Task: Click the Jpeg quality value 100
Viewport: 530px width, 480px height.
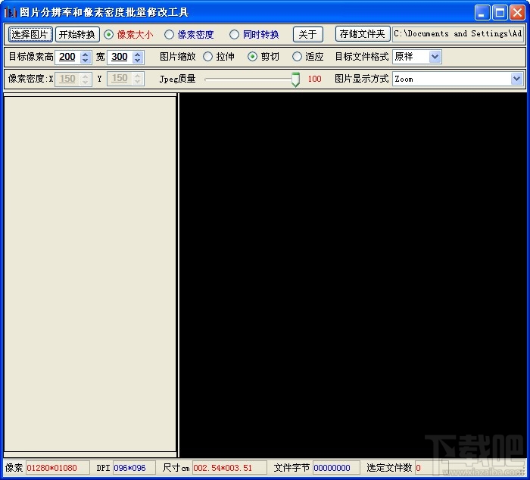Action: coord(314,79)
